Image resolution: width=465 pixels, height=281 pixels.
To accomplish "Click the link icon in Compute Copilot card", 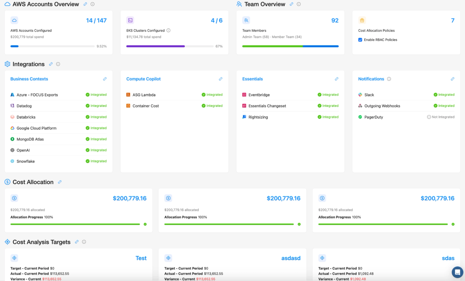I will point(220,79).
